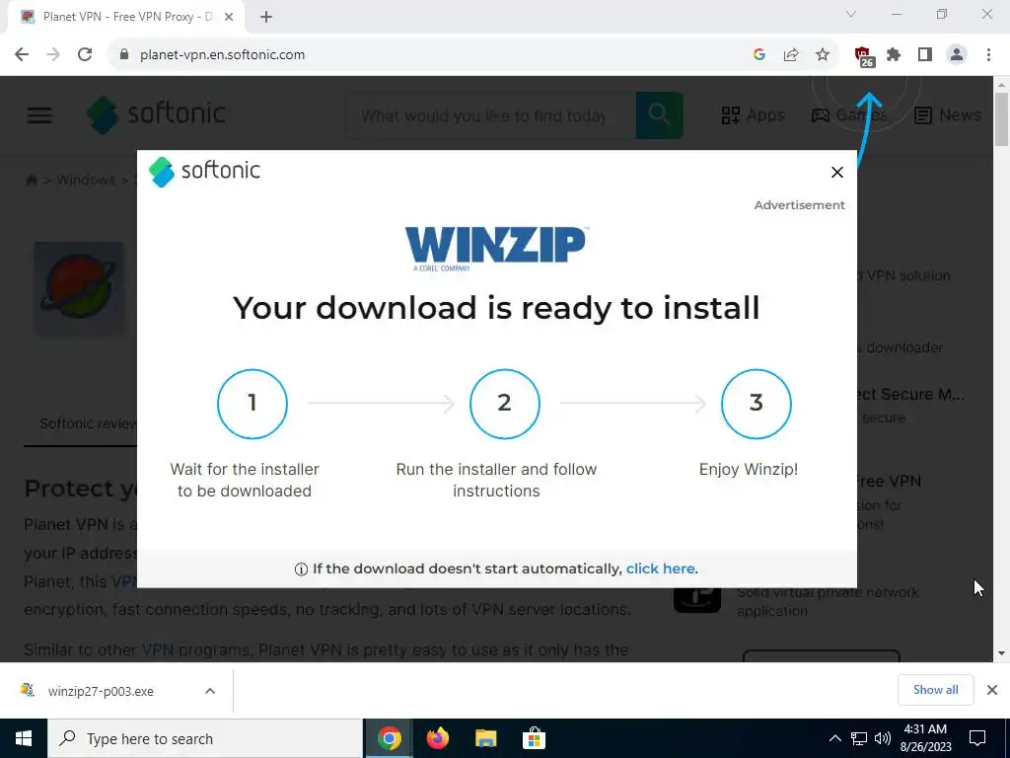
Task: Go to Softonic home breadcrumb icon
Action: (31, 180)
